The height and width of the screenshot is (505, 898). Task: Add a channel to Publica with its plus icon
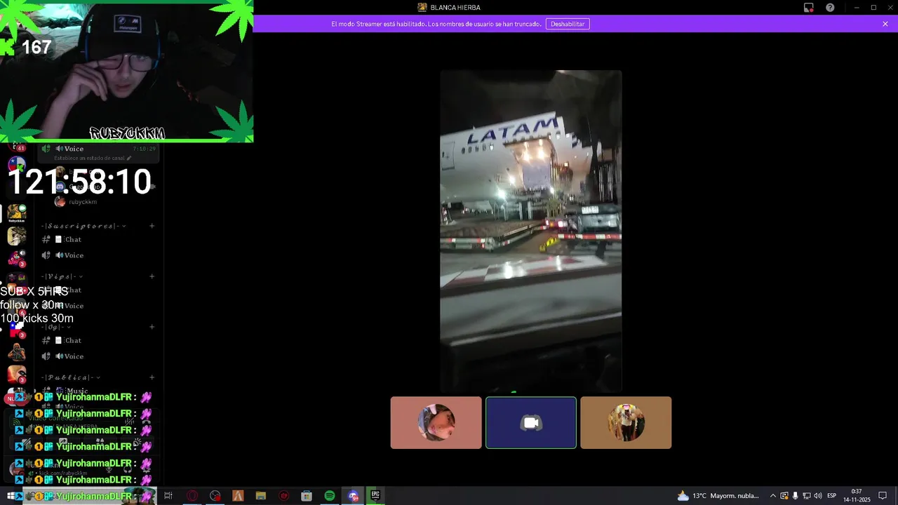[x=152, y=377]
